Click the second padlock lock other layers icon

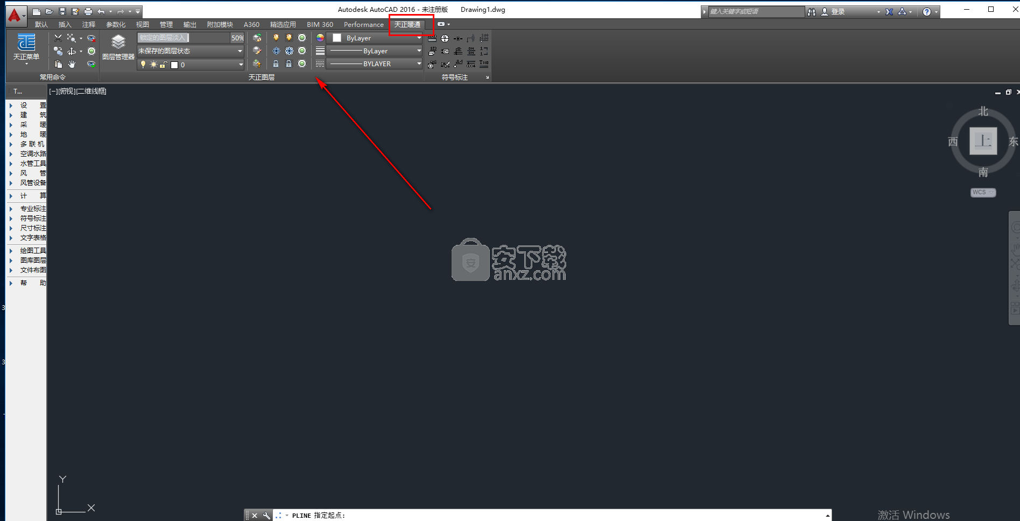tap(289, 64)
